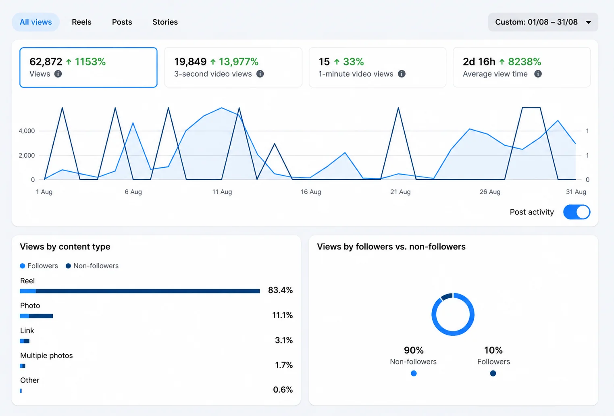
Task: Click the Reel bar in content type chart
Action: point(140,291)
